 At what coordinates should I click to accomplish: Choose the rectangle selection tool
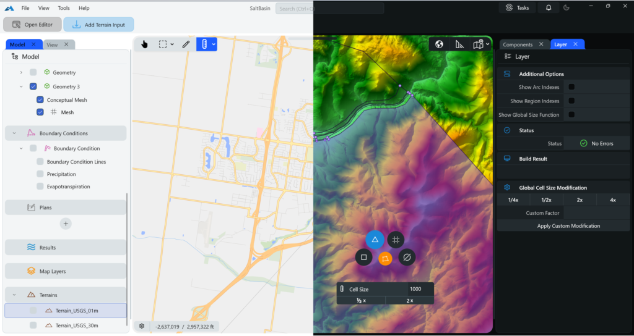pyautogui.click(x=163, y=44)
